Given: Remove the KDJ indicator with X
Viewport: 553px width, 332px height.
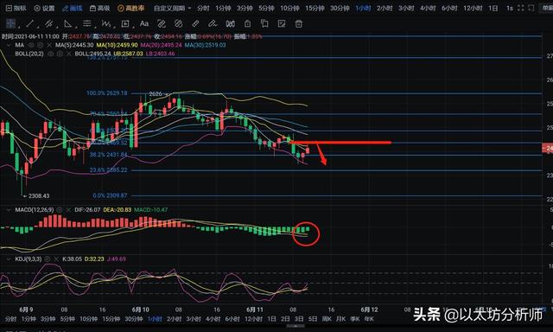Looking at the screenshot, I should tap(56, 259).
